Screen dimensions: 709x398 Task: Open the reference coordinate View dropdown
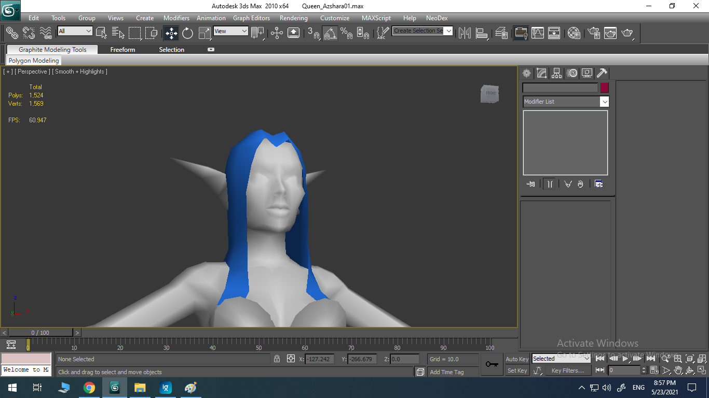coord(231,31)
